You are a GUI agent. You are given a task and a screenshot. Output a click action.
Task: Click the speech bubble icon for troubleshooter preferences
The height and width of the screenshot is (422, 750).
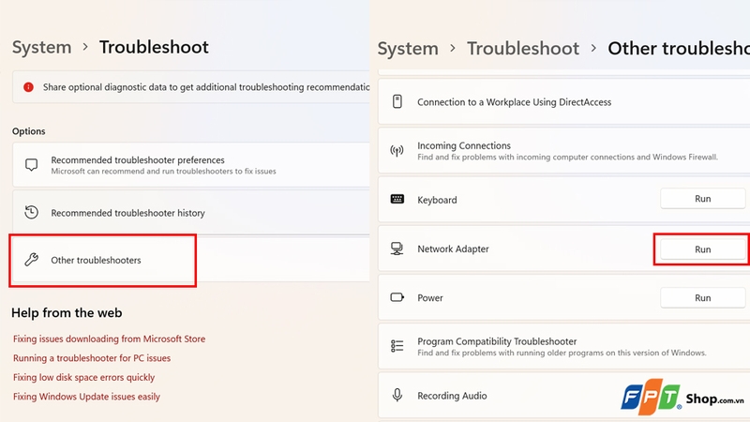32,165
